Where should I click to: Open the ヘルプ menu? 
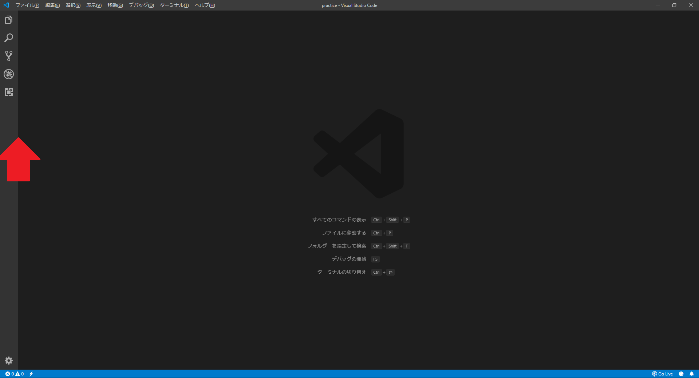click(x=204, y=5)
